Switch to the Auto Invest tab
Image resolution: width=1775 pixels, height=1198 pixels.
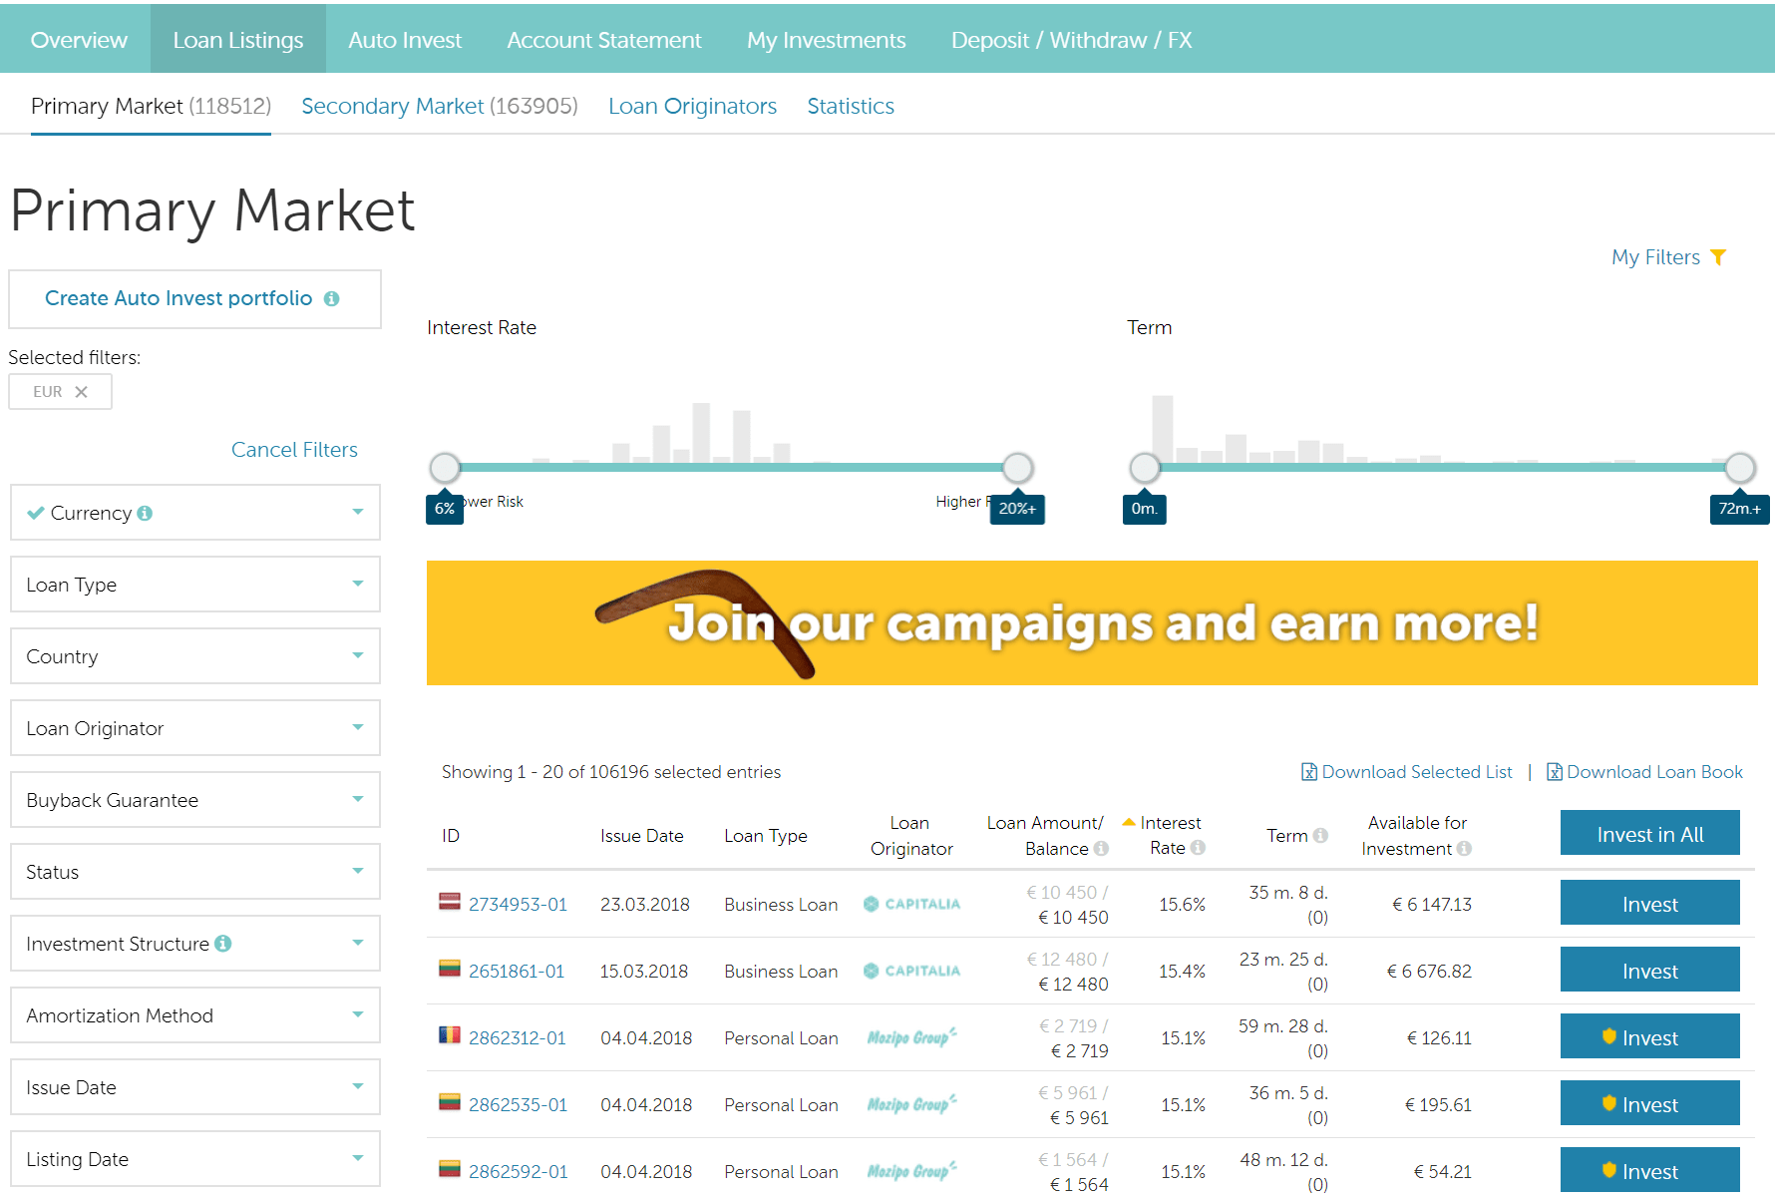coord(404,40)
